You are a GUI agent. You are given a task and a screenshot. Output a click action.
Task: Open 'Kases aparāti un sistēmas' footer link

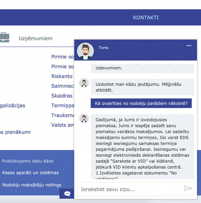pyautogui.click(x=30, y=173)
